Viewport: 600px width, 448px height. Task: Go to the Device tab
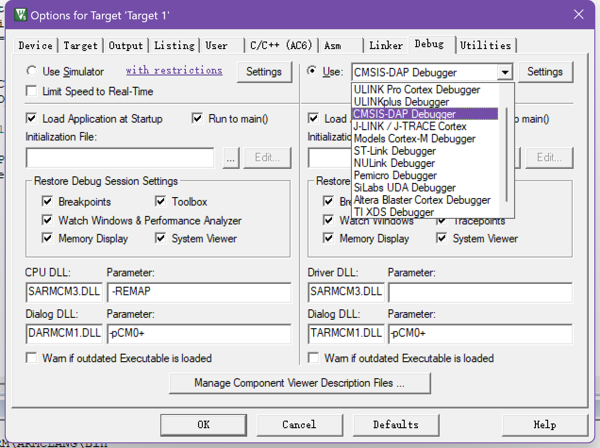coord(35,45)
